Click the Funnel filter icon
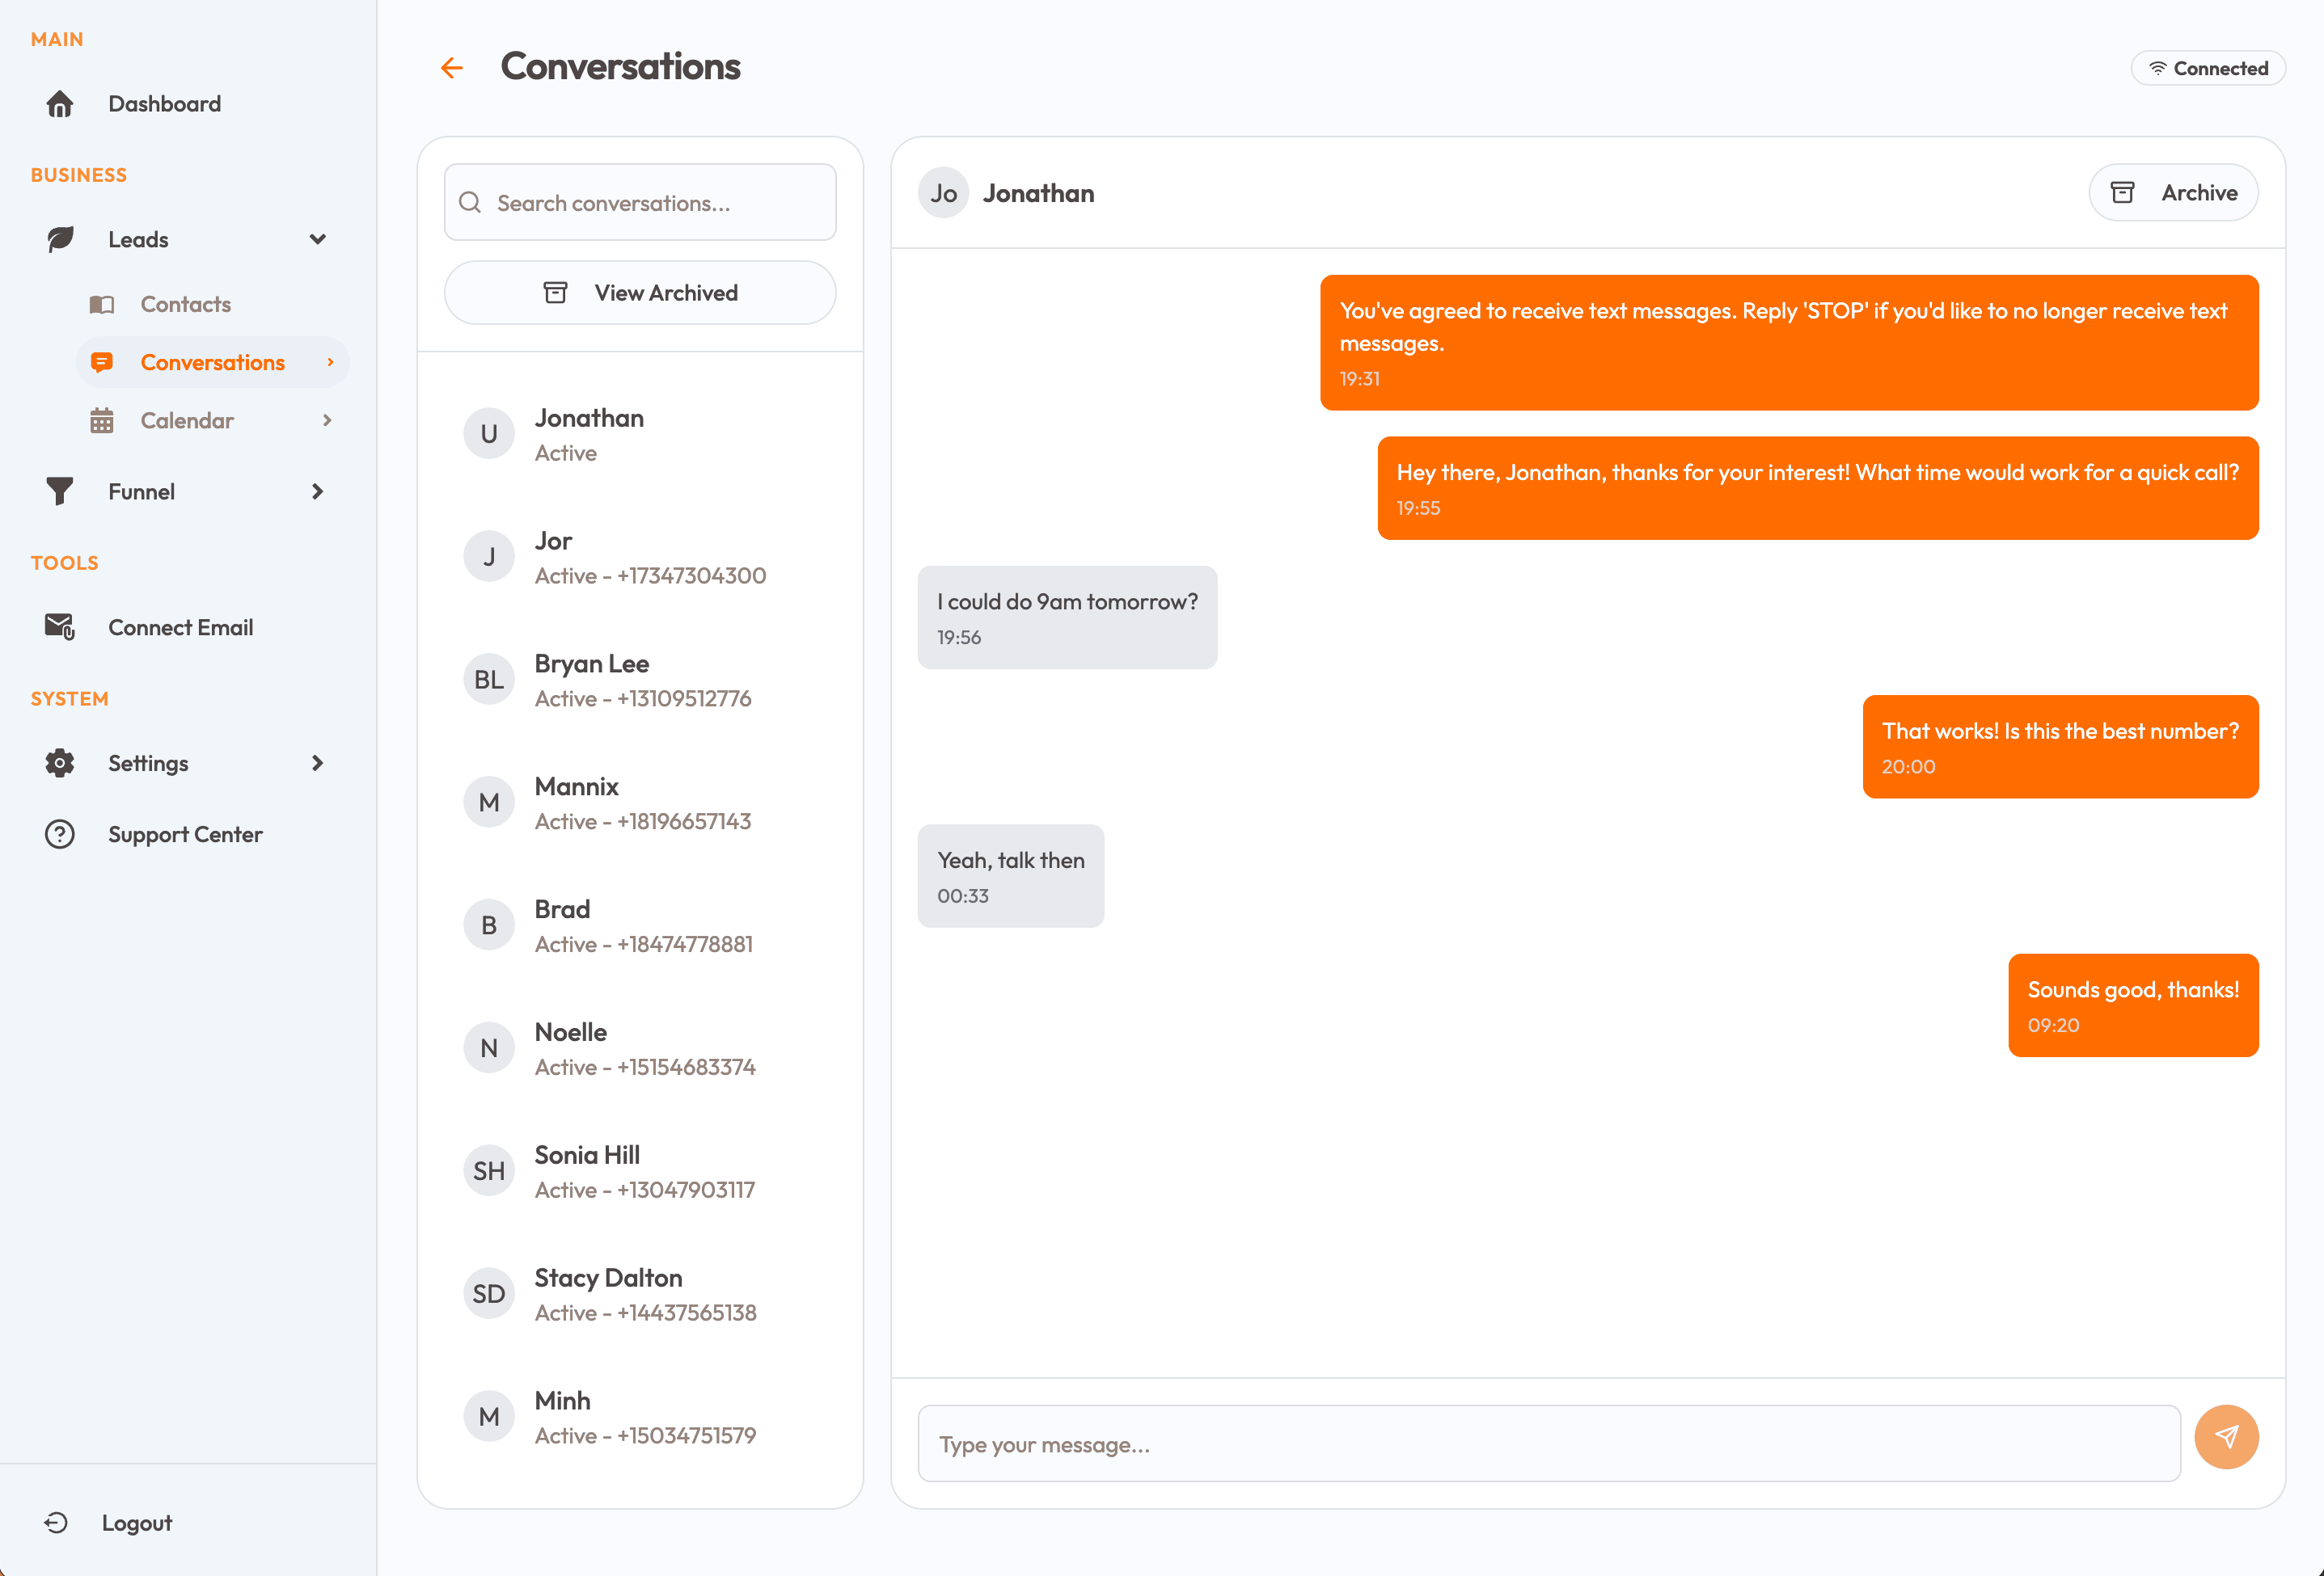This screenshot has width=2324, height=1576. pyautogui.click(x=60, y=491)
